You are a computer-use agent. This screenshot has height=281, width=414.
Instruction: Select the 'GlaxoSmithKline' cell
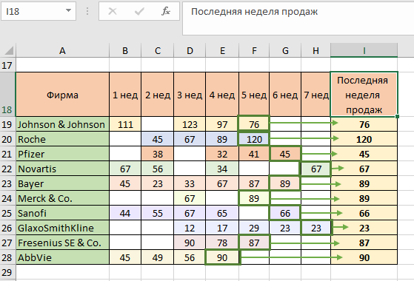pyautogui.click(x=62, y=228)
